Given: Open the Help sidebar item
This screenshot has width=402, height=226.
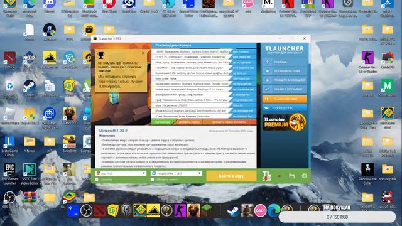Looking at the screenshot, I should pos(285,62).
